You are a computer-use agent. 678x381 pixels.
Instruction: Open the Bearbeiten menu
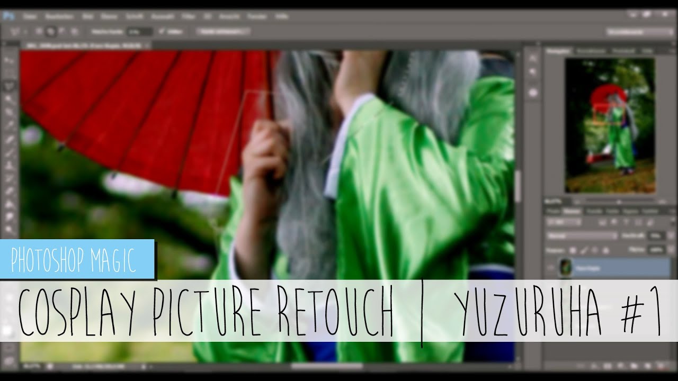tap(59, 16)
